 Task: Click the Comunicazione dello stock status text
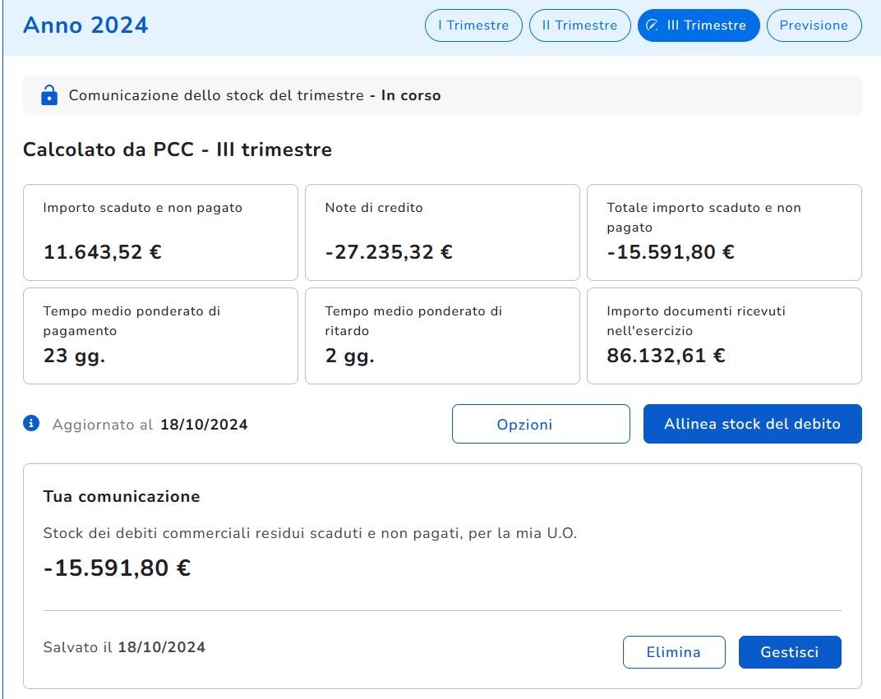click(255, 95)
